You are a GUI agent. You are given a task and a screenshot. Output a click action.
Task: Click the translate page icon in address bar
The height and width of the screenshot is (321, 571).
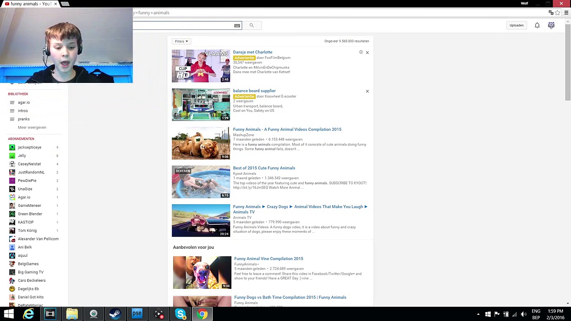(x=551, y=13)
